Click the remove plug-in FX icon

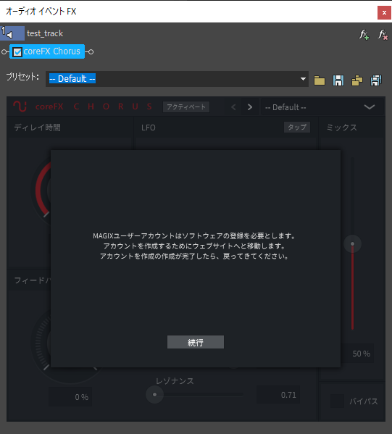coord(383,35)
